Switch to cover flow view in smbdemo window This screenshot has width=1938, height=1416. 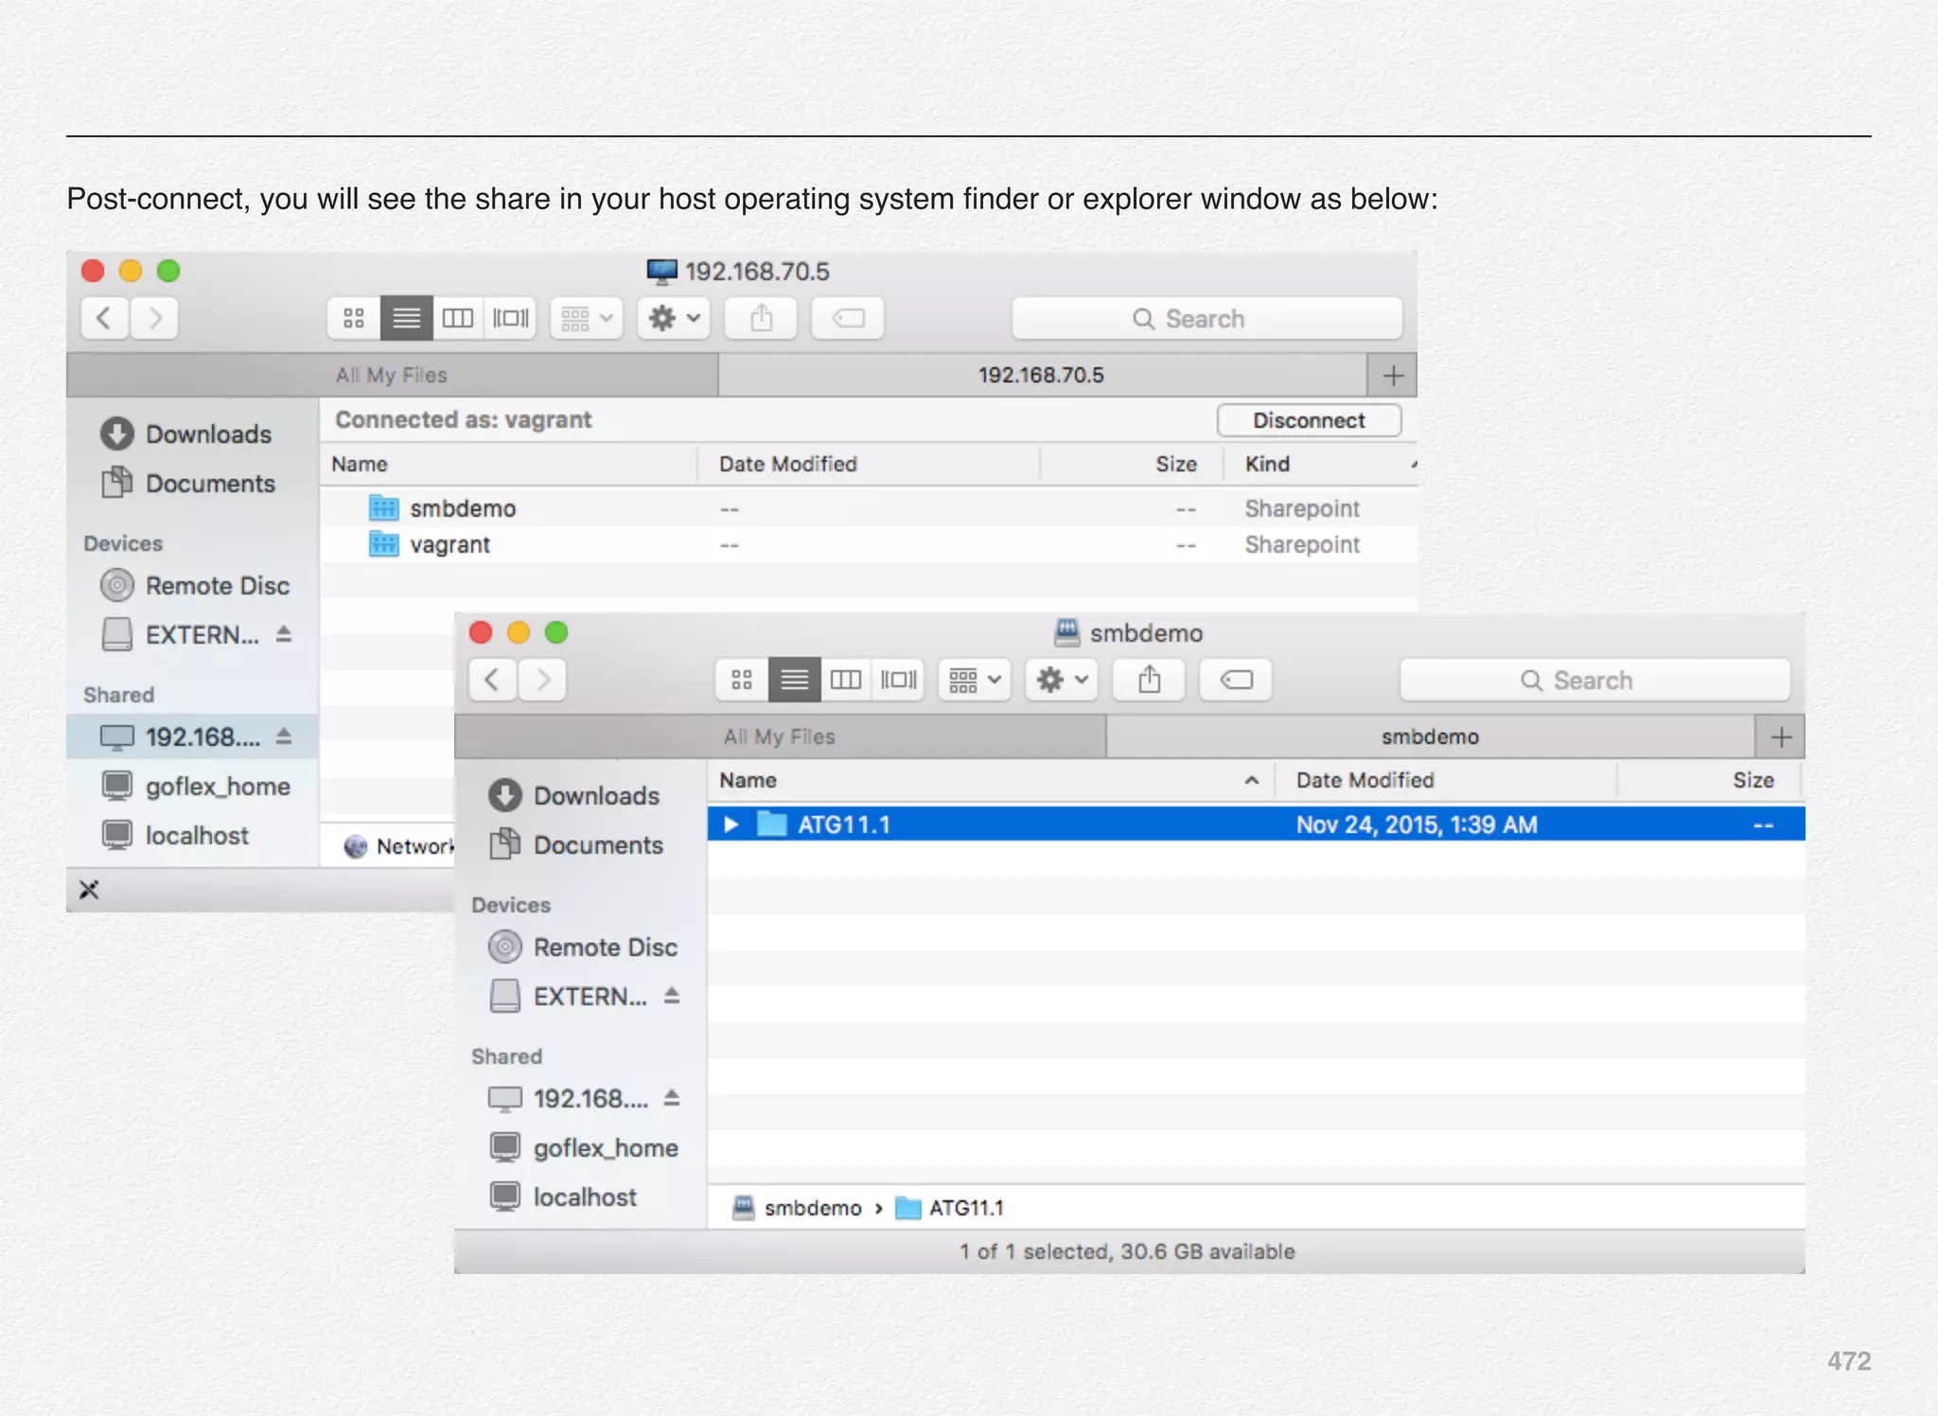coord(899,680)
